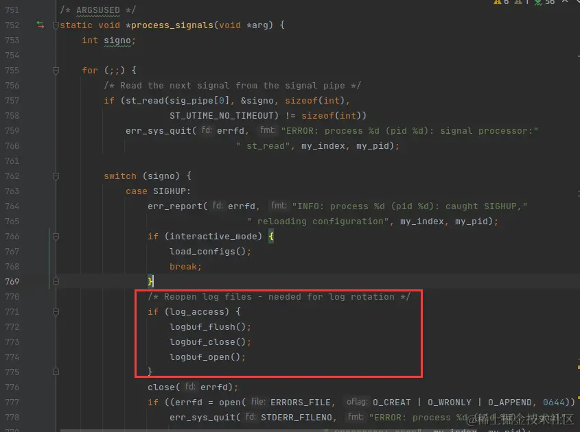Screen dimensions: 580x432
Task: Click the "Reopen log files" comment
Action: pyautogui.click(x=279, y=296)
